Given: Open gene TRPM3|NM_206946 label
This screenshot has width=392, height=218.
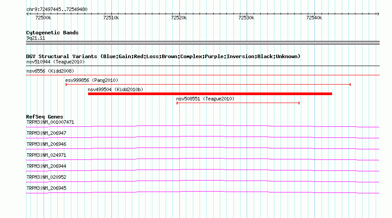Looking at the screenshot, I should 47,144.
